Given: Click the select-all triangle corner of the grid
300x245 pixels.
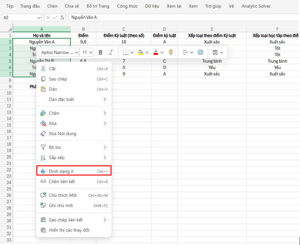Looking at the screenshot, I should point(10,29).
